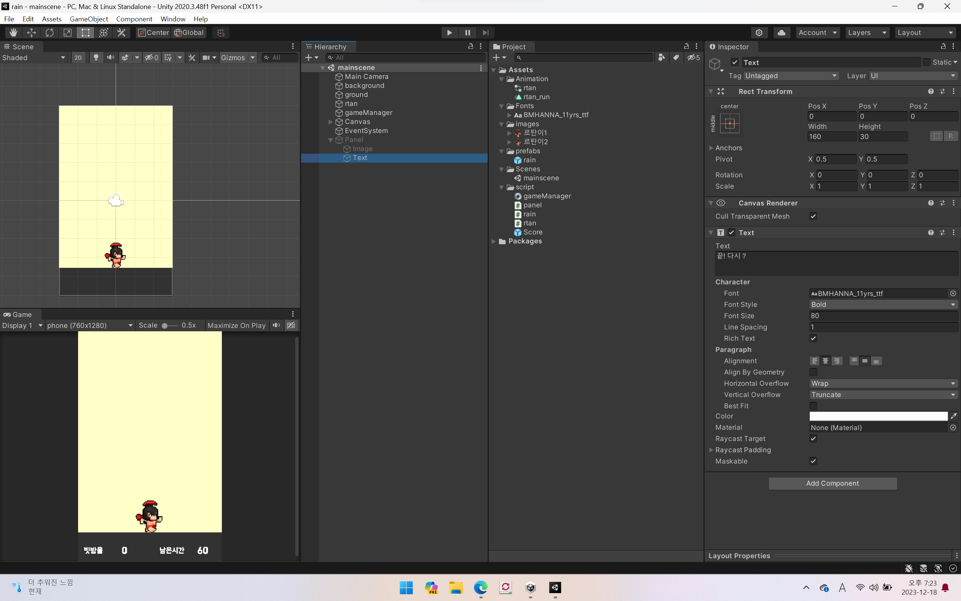Screen dimensions: 961x601
Task: Open the Layer dropdown set to UI
Action: (x=913, y=76)
